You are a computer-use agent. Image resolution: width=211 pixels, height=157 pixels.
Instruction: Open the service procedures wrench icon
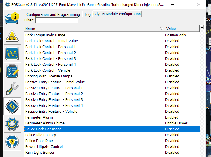12,89
